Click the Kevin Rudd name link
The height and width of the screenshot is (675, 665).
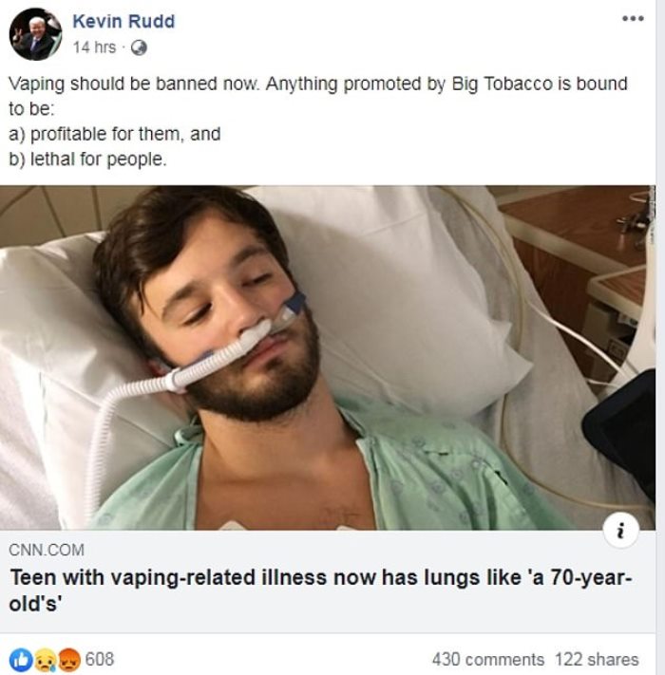point(123,21)
